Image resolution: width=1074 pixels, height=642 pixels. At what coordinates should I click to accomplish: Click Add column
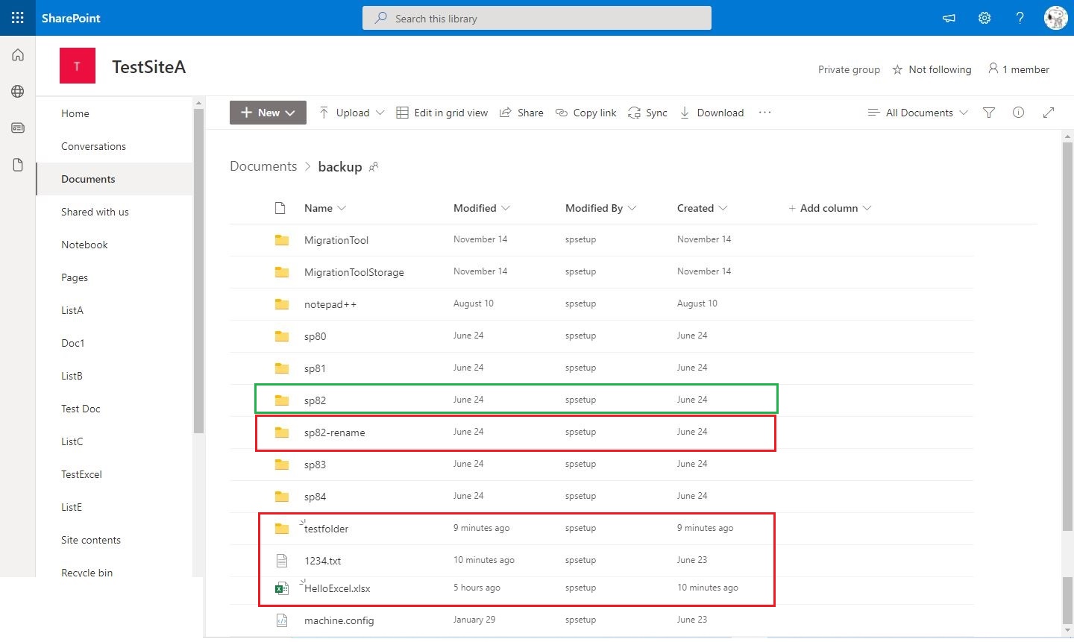(829, 208)
